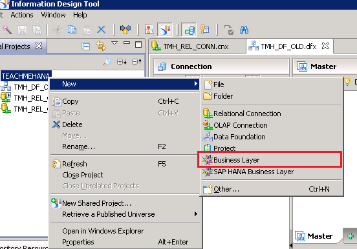Image resolution: width=357 pixels, height=249 pixels.
Task: Click the blue X Delete toolbar icon
Action: [102, 30]
